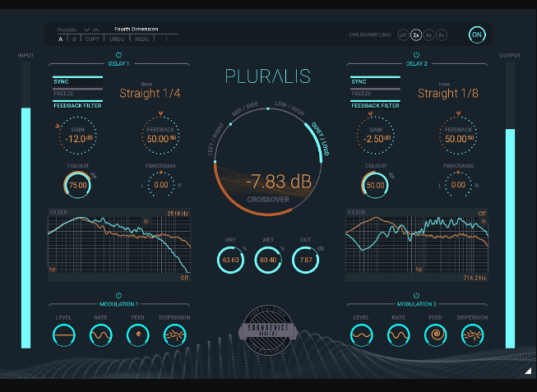Screen dimensions: 537x392
Task: Click Modulation 2 RATE waveform knob
Action: point(399,335)
